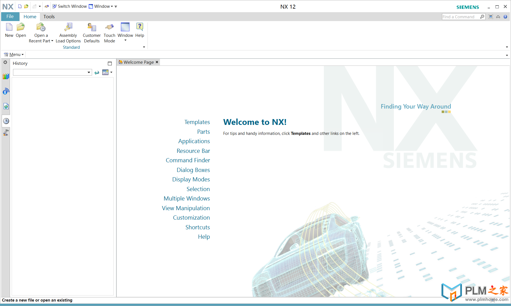Open the recent part dropdown arrow in the quick access toolbar
511x306 pixels.
click(x=40, y=6)
